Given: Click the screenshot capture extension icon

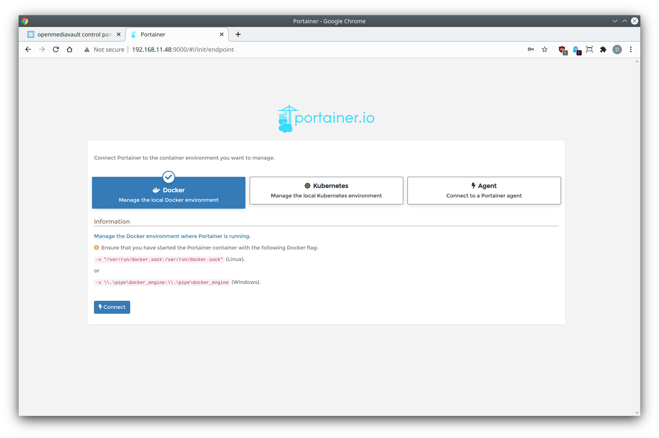Looking at the screenshot, I should point(589,49).
